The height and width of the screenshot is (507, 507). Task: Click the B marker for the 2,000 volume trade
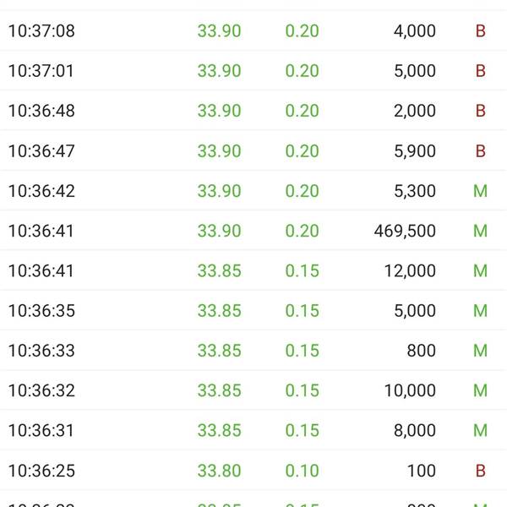[481, 111]
